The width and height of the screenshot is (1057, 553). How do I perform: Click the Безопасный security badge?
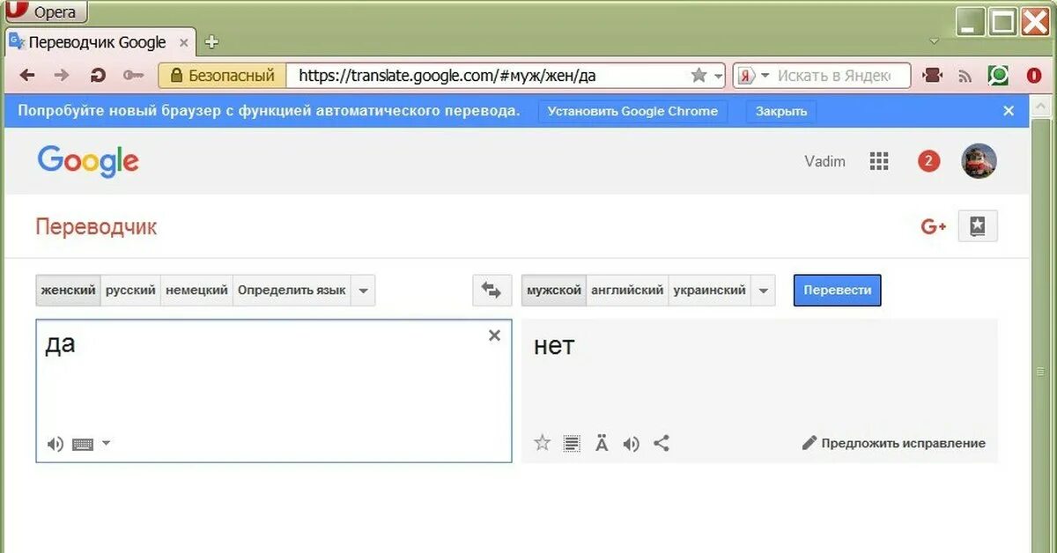click(x=223, y=76)
